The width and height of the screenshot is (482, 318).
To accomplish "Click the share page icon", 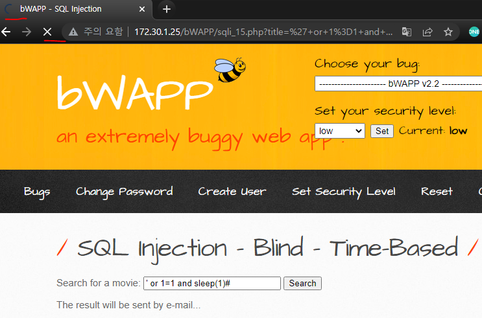I will click(428, 32).
